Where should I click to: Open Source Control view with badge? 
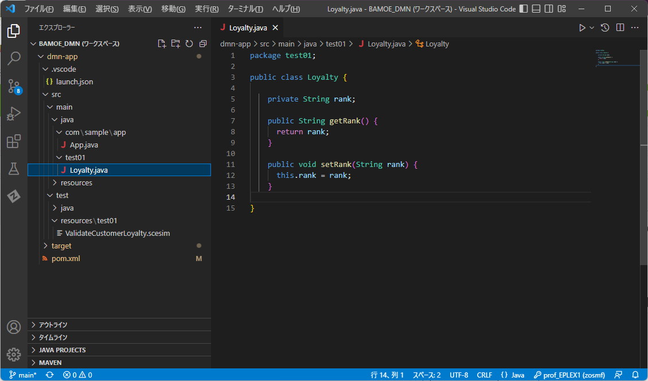14,87
